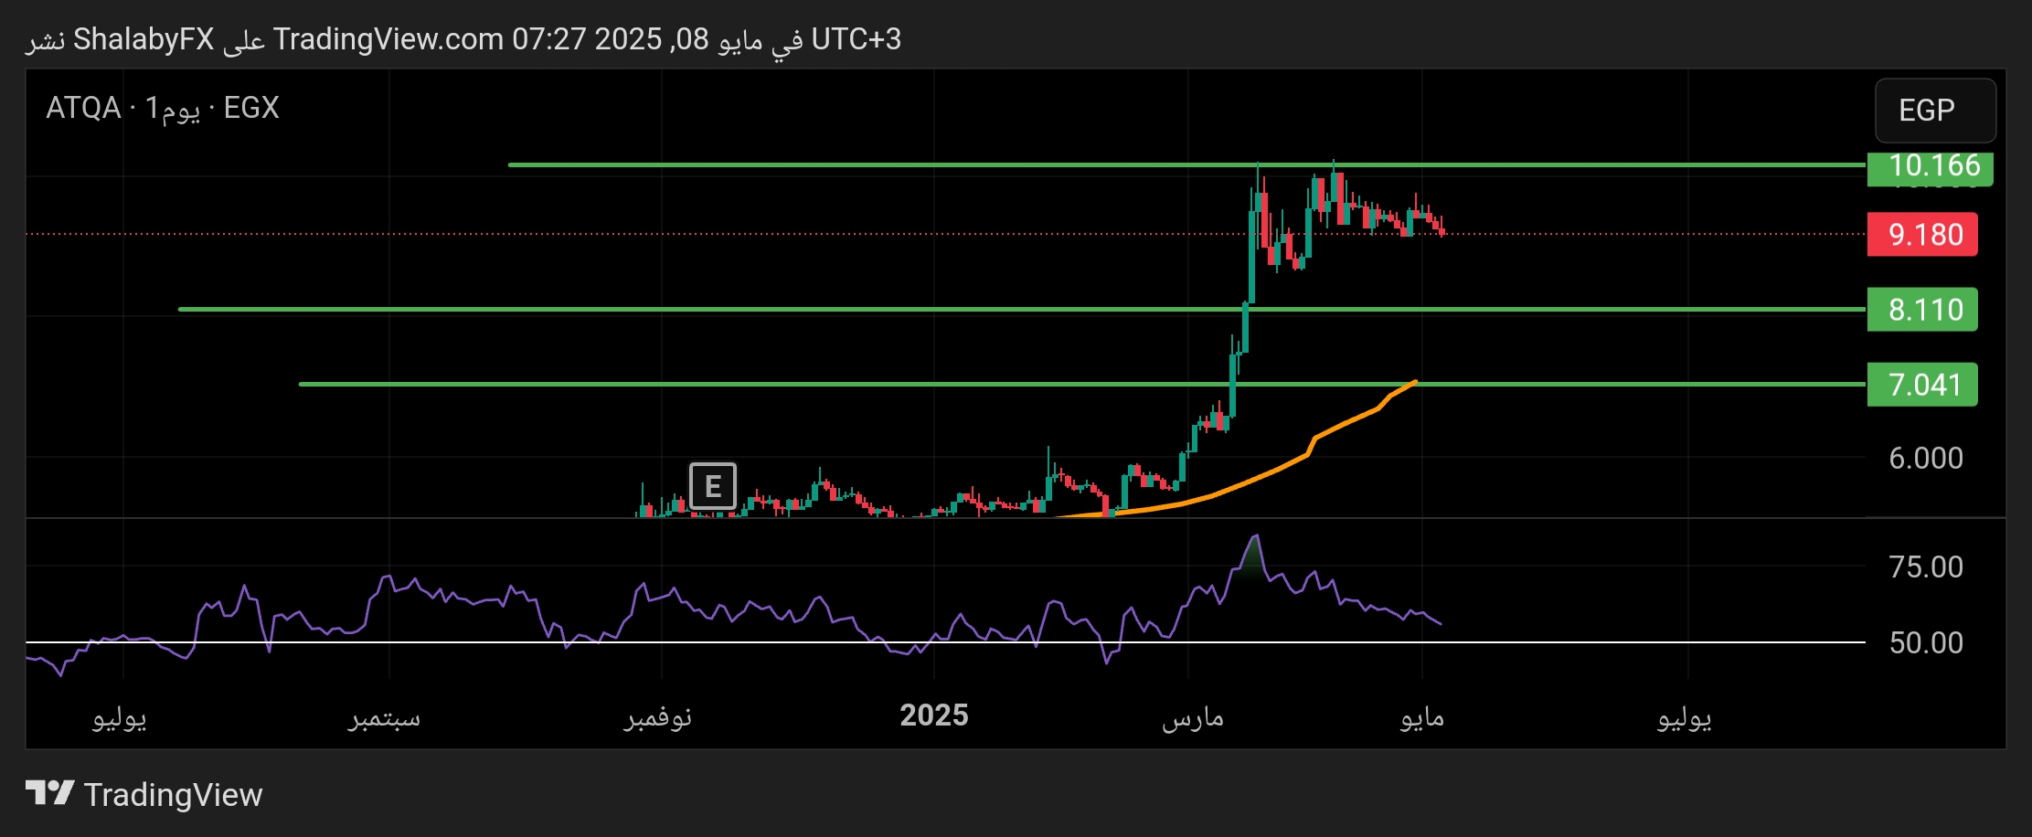Viewport: 2032px width, 837px height.
Task: Click the EGP currency button
Action: (1935, 111)
